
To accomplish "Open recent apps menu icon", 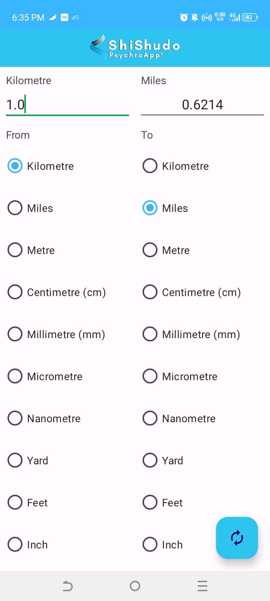I will [x=202, y=586].
